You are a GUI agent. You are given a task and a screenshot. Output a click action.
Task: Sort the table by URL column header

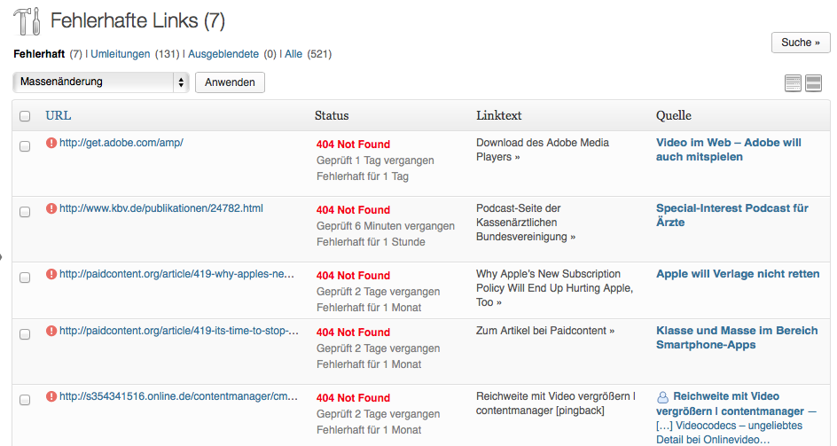click(59, 115)
